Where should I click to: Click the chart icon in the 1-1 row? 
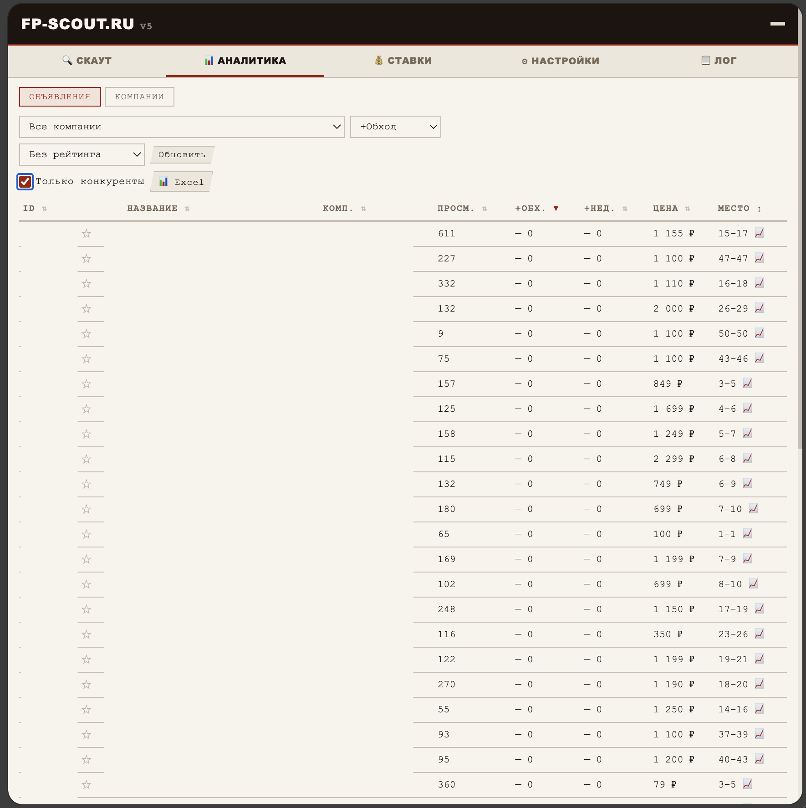click(x=747, y=534)
